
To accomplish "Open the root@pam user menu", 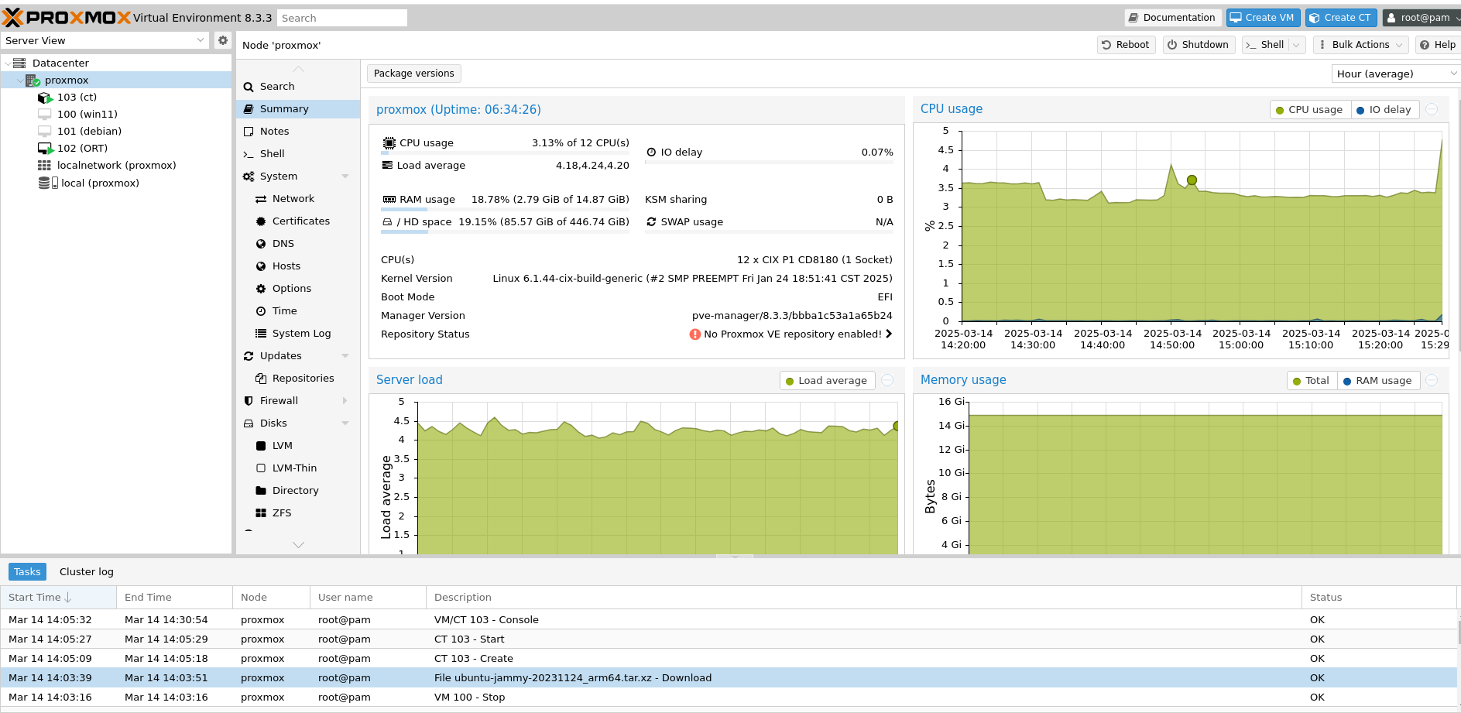I will pos(1422,18).
